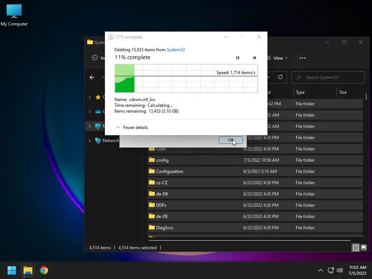The height and width of the screenshot is (279, 372).
Task: Open the Windows Start menu
Action: coord(12,270)
